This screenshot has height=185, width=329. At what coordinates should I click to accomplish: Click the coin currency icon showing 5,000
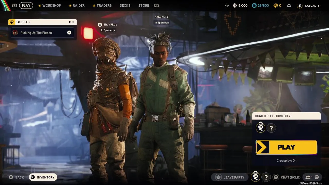235,5
